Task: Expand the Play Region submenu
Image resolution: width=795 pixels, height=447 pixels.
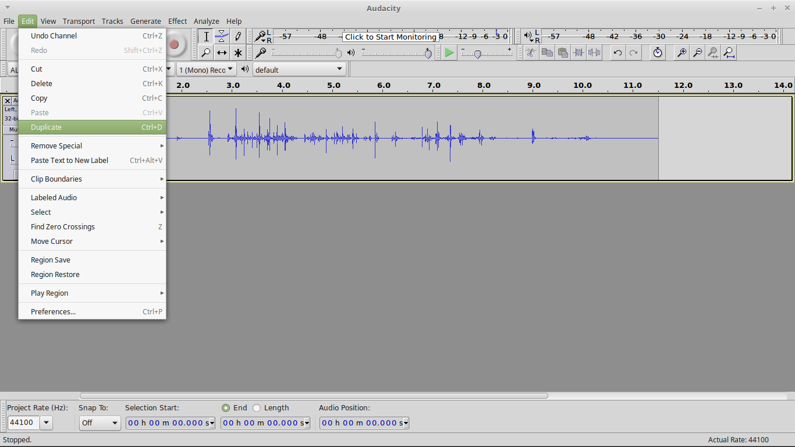Action: point(92,293)
